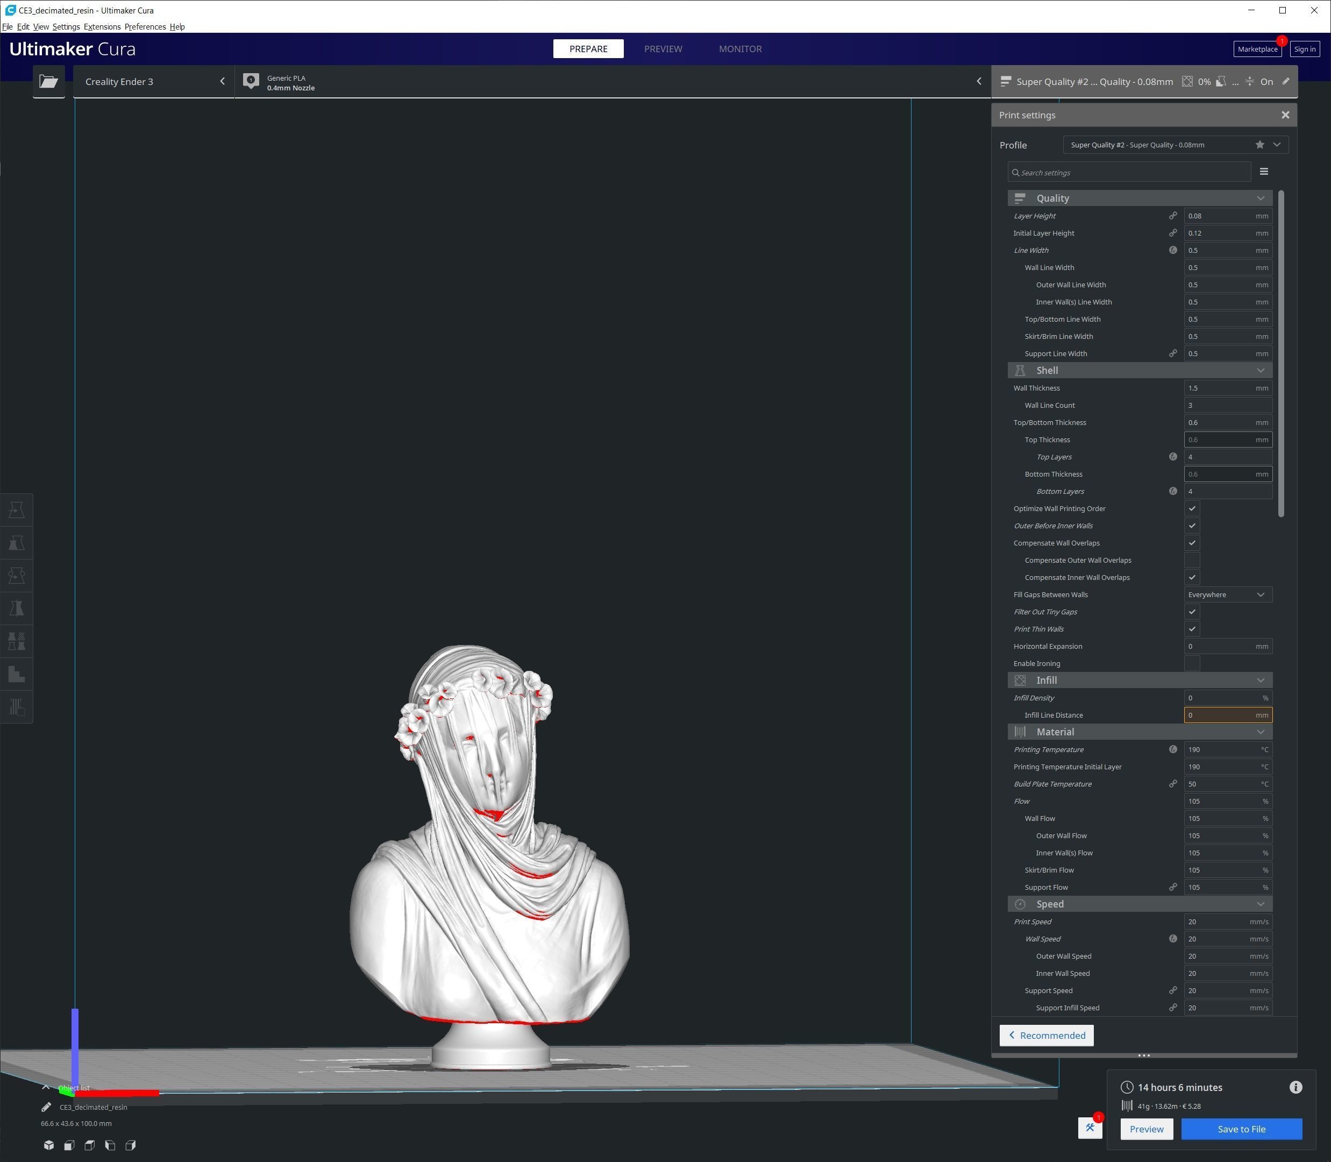This screenshot has height=1162, width=1331.
Task: Open toolbox icon with red badge
Action: click(1090, 1128)
